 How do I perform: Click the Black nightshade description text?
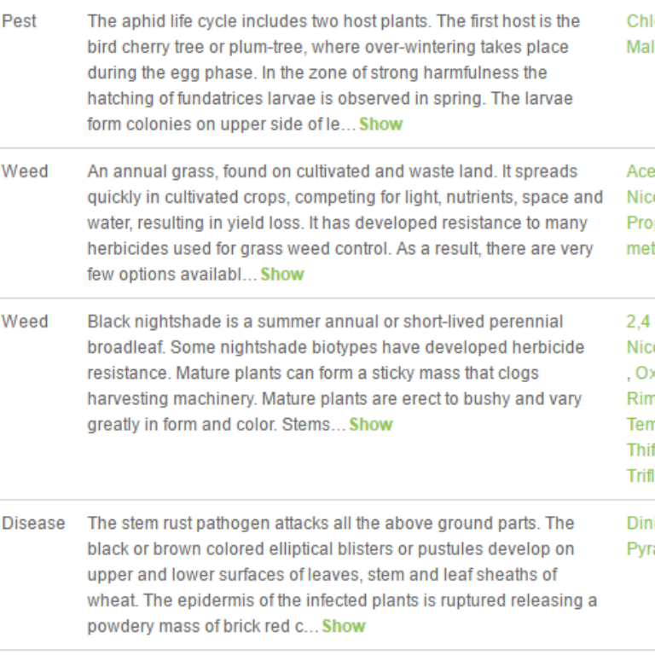(x=335, y=373)
